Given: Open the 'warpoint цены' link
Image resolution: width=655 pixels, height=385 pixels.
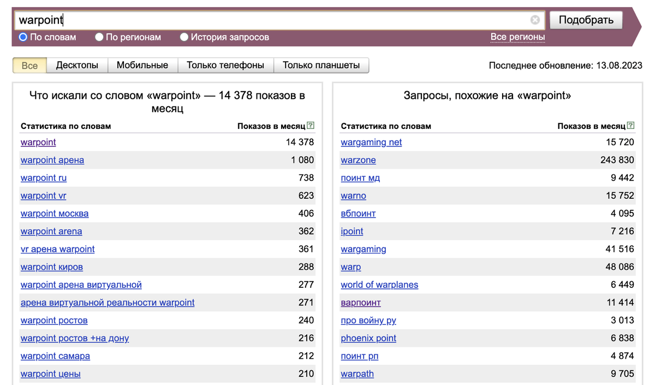Looking at the screenshot, I should coord(51,374).
